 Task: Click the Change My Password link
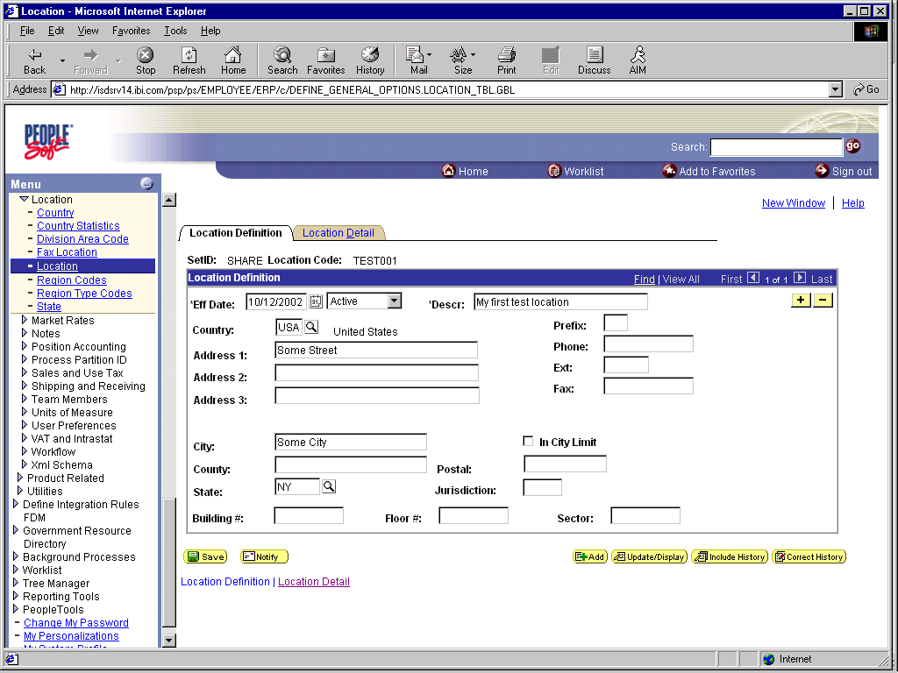tap(75, 622)
